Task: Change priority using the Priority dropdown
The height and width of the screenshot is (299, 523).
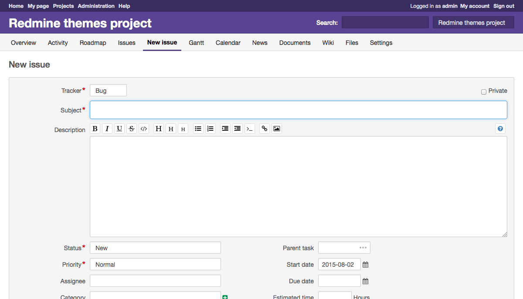Action: coord(155,264)
